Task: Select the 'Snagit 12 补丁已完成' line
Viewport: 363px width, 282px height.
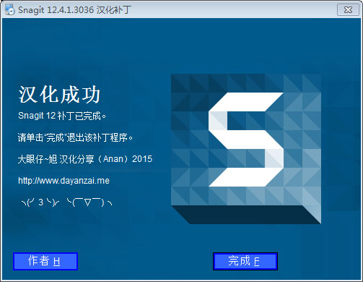Action: pos(62,116)
